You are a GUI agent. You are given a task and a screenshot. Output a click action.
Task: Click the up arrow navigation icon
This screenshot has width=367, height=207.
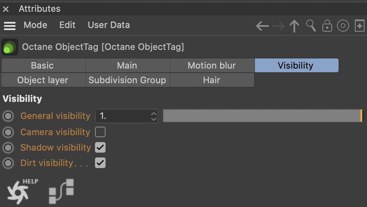[294, 26]
